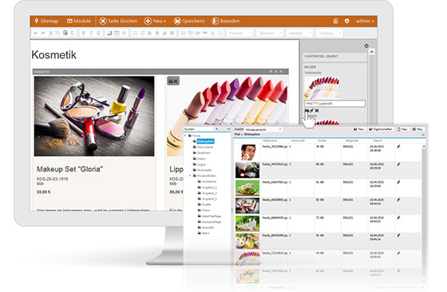Viewport: 447px width, 292px height.
Task: Click Seite löschen to delete the page
Action: pyautogui.click(x=118, y=21)
